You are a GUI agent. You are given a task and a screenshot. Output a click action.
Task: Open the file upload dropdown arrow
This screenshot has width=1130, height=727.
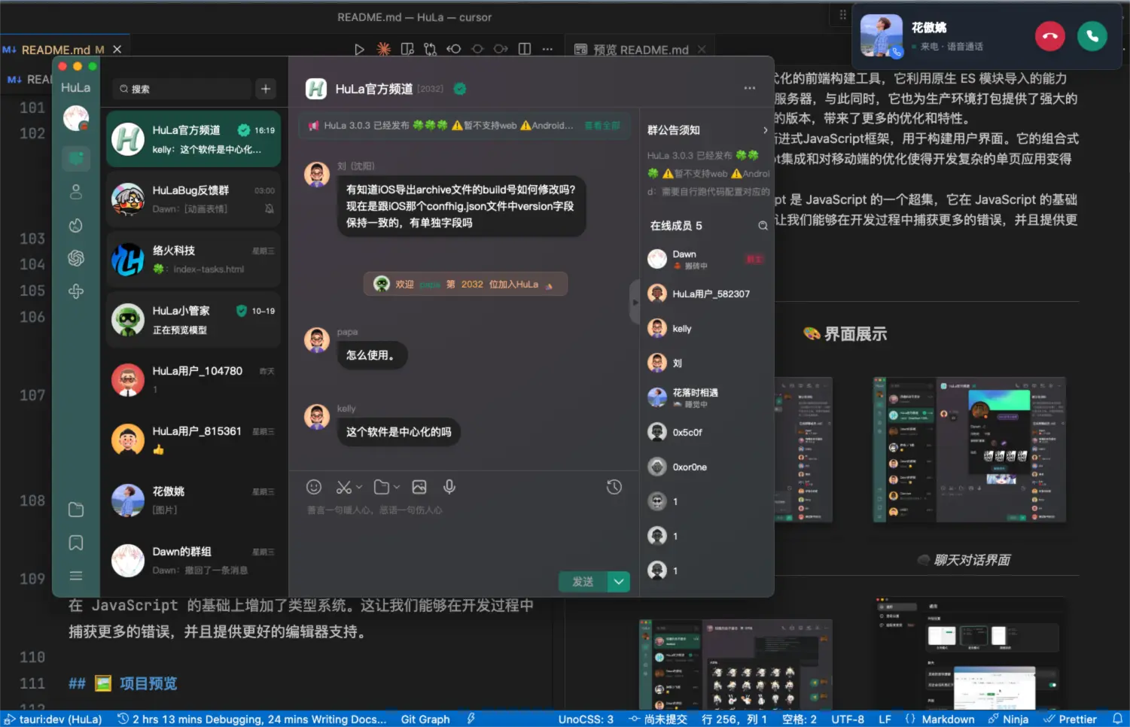[397, 487]
